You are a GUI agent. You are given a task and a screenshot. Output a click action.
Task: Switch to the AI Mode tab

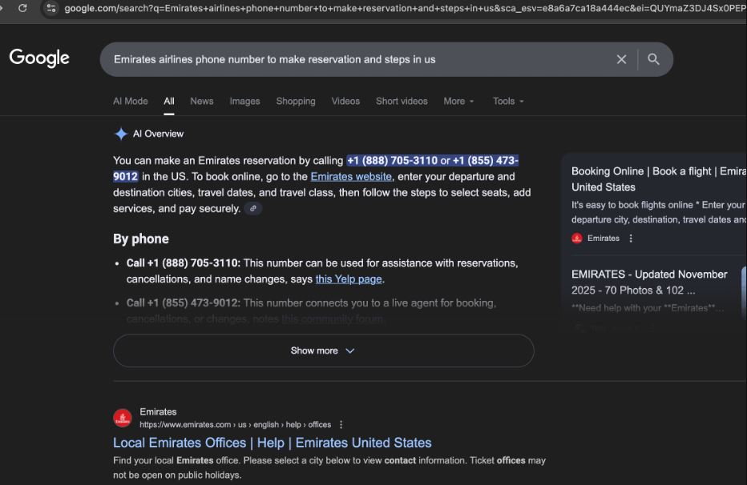pos(130,101)
